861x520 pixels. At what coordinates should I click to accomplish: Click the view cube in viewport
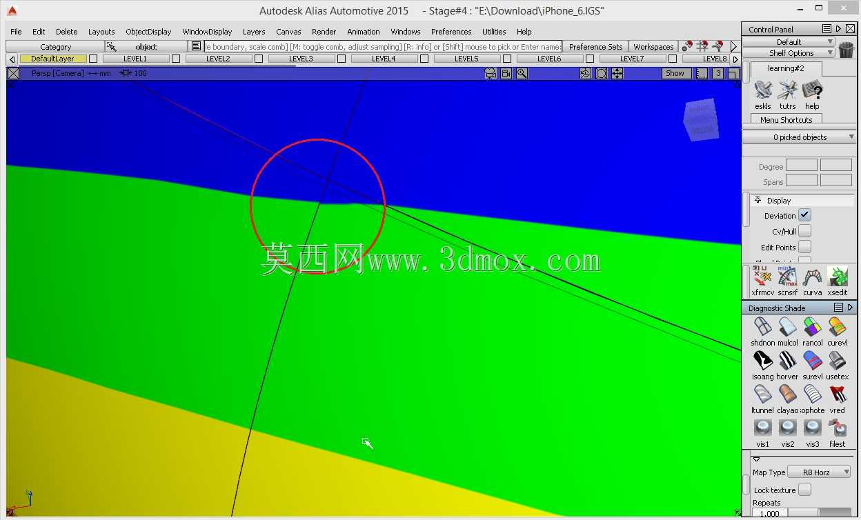coord(702,120)
